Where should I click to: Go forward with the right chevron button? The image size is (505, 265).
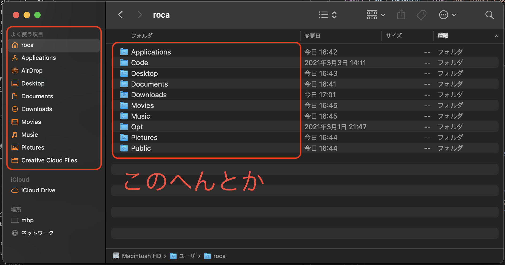139,15
